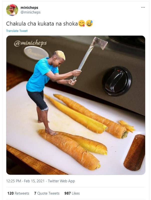View the 120 Retweets list
The image size is (151, 200).
point(18,193)
